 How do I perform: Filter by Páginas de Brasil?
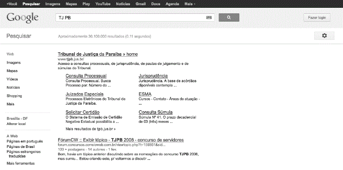pyautogui.click(x=21, y=147)
